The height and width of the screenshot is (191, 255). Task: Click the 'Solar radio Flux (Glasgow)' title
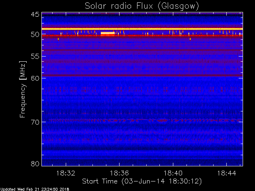tap(142, 6)
